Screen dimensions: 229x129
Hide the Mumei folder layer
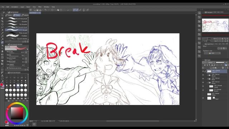tap(203, 75)
